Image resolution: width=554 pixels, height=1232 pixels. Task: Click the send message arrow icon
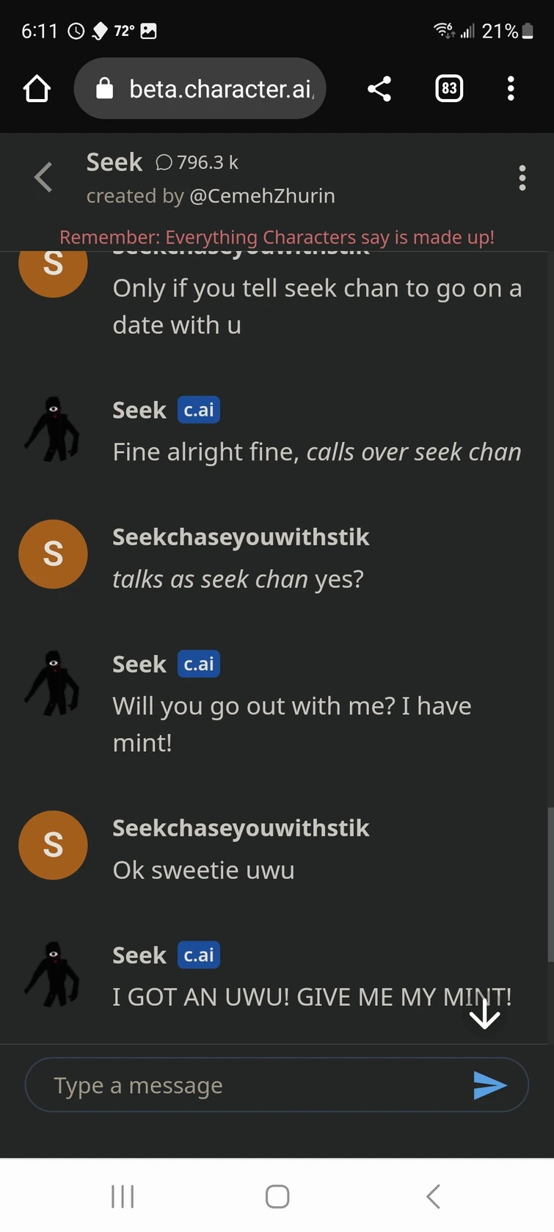(490, 1084)
